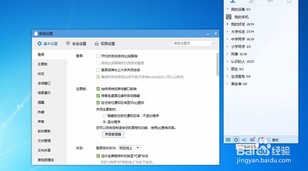The image size is (308, 171).
Task: Expand 生活服务 0/0 group
Action: 228,76
